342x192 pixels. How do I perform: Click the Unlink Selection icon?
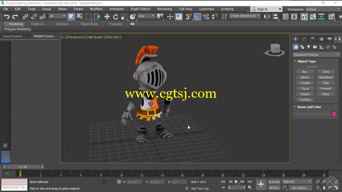(x=34, y=17)
